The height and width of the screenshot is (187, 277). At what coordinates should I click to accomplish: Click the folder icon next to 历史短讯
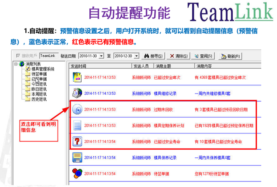28,99
